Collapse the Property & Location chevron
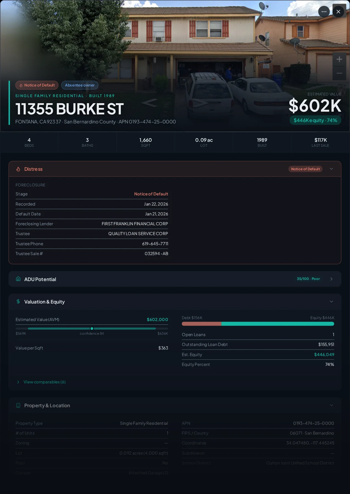This screenshot has width=350, height=494. (331, 405)
